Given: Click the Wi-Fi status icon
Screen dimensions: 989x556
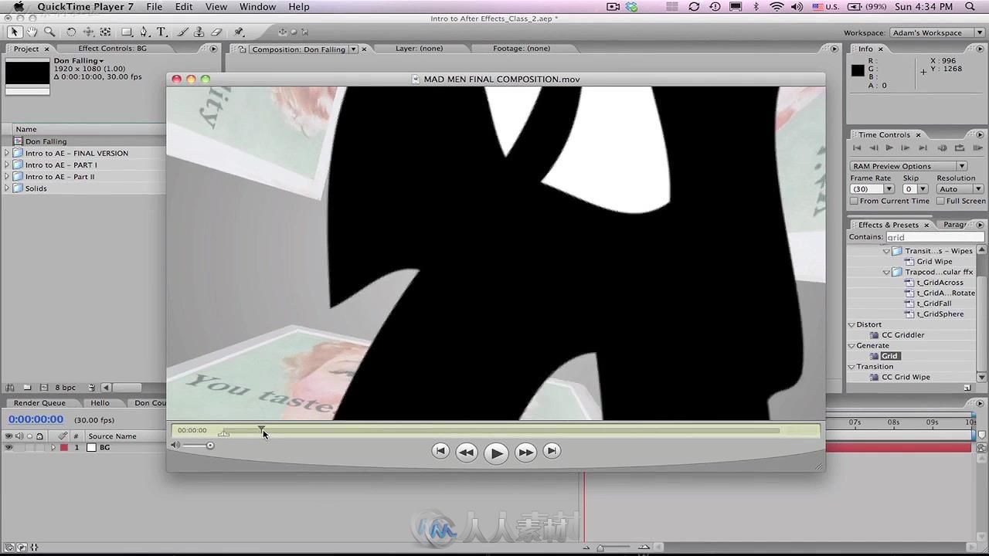Looking at the screenshot, I should [776, 7].
